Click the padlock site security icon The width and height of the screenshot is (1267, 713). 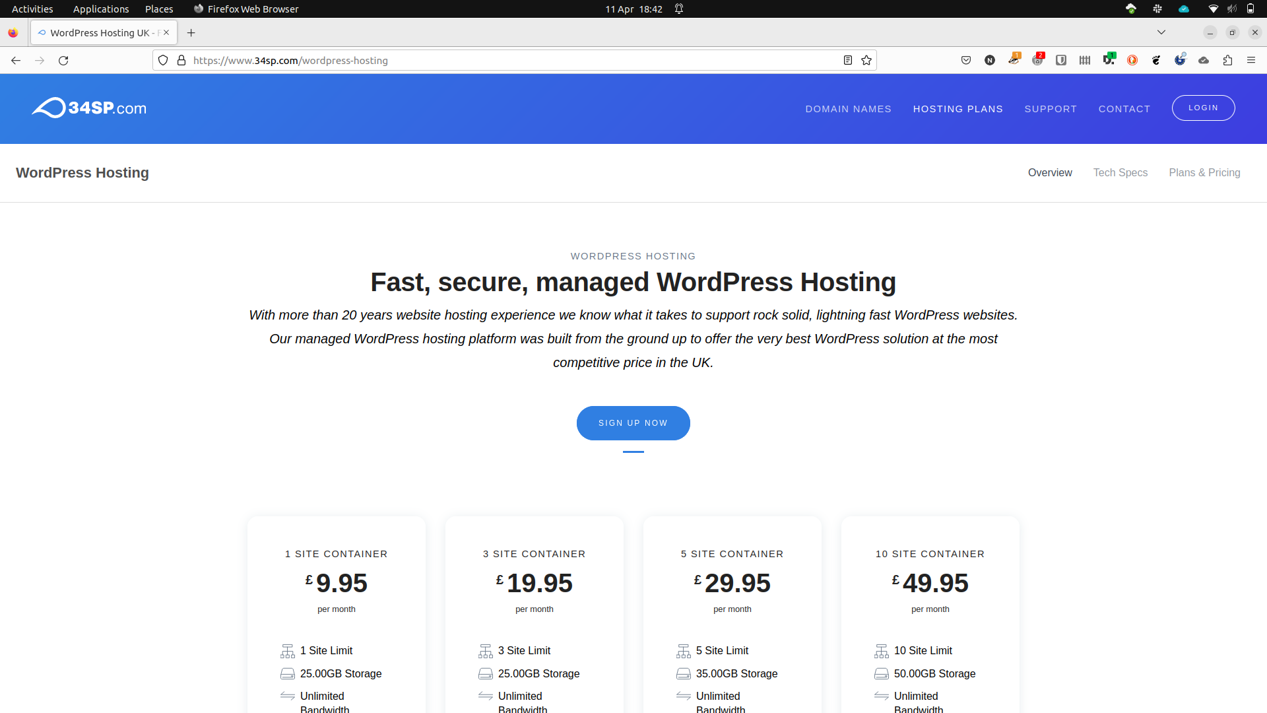click(181, 60)
